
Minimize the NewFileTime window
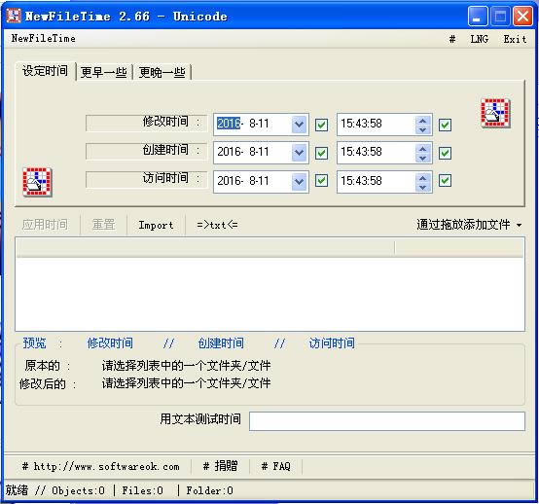[477, 16]
